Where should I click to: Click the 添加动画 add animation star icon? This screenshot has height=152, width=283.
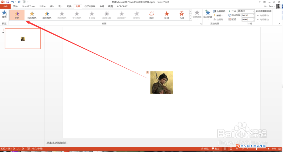[208, 13]
